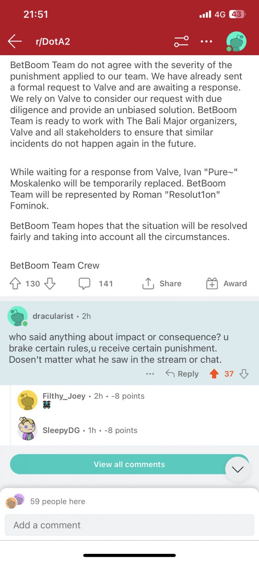
Task: Tap the back arrow to leave the post
Action: pos(15,41)
